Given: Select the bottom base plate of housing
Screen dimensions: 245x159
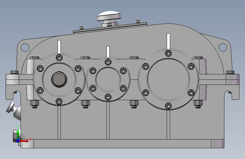Looking at the screenshot, I should pyautogui.click(x=123, y=144).
